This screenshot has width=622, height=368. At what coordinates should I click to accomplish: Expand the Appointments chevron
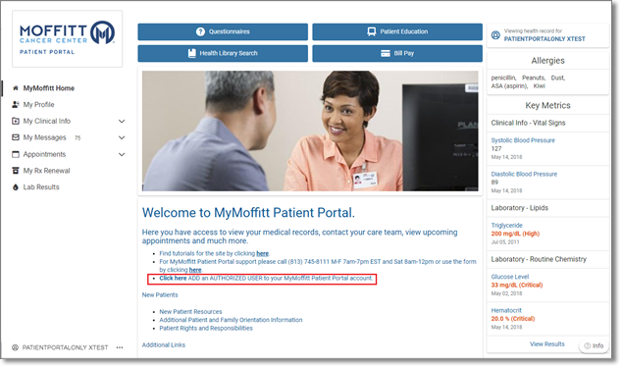click(122, 154)
